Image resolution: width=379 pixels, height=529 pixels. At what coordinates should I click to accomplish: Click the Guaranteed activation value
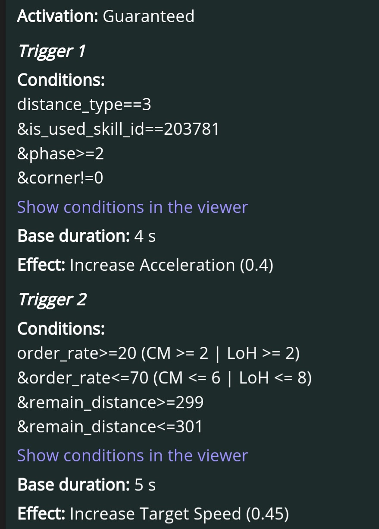(149, 16)
